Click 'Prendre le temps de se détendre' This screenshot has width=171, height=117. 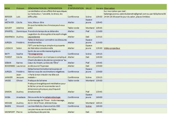pos(47,31)
